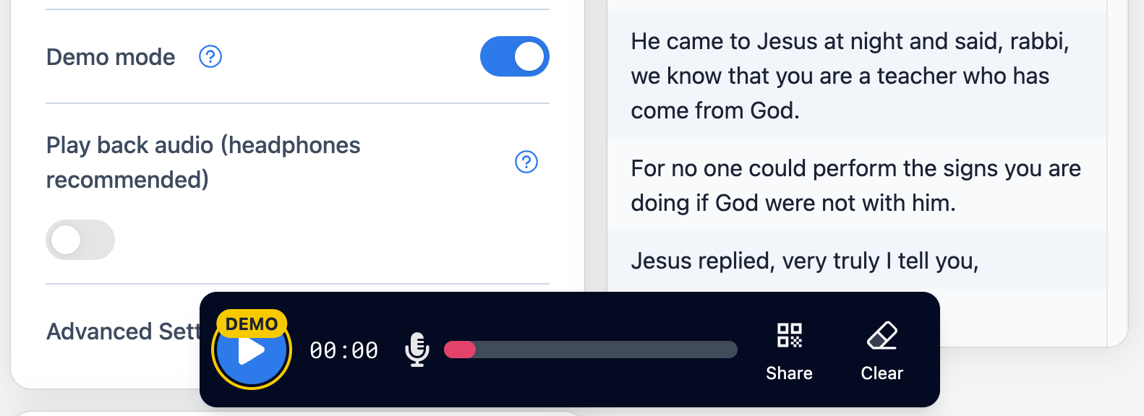The image size is (1144, 416).
Task: Click the "Play back audio (headphones recommended)" label
Action: coord(203,162)
